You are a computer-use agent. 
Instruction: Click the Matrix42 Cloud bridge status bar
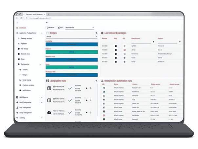point(71,60)
